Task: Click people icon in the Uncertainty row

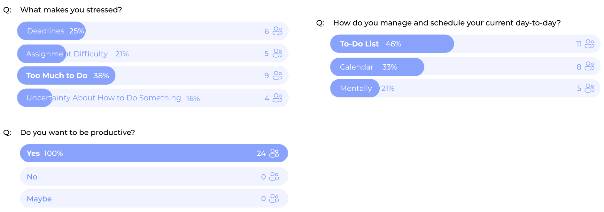Action: click(x=277, y=98)
